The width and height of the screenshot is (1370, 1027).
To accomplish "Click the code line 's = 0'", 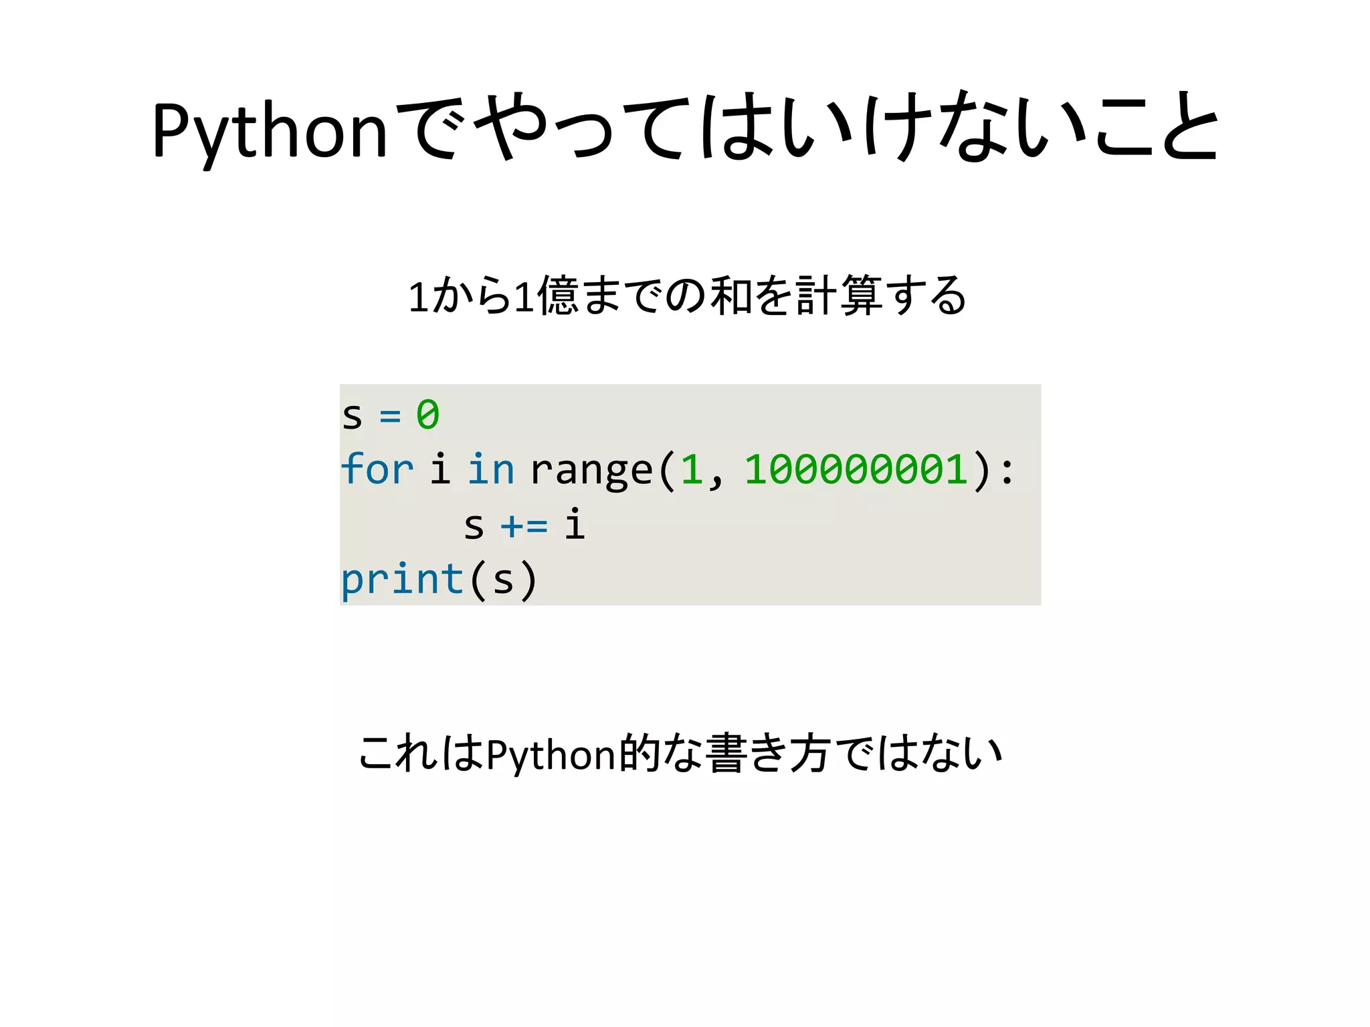I will coord(391,415).
